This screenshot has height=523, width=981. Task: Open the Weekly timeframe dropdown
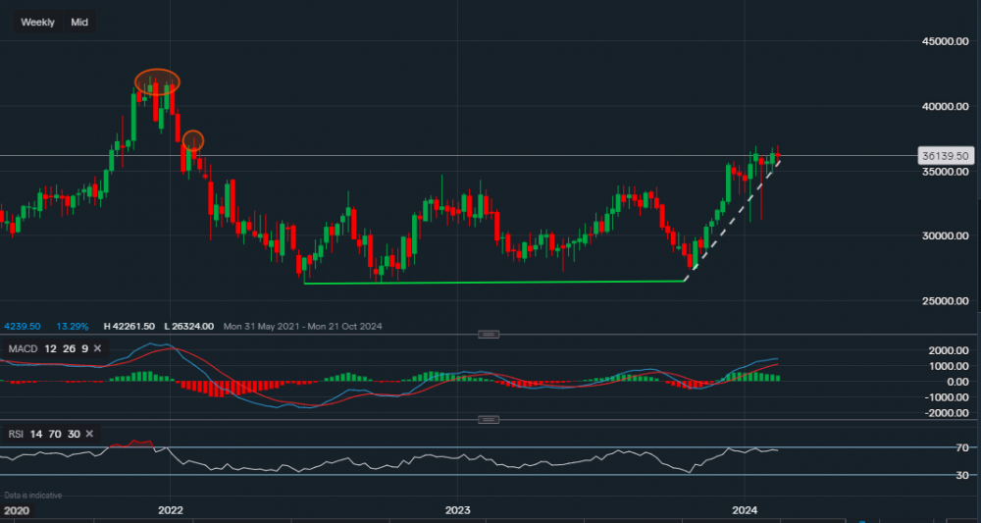[x=38, y=22]
